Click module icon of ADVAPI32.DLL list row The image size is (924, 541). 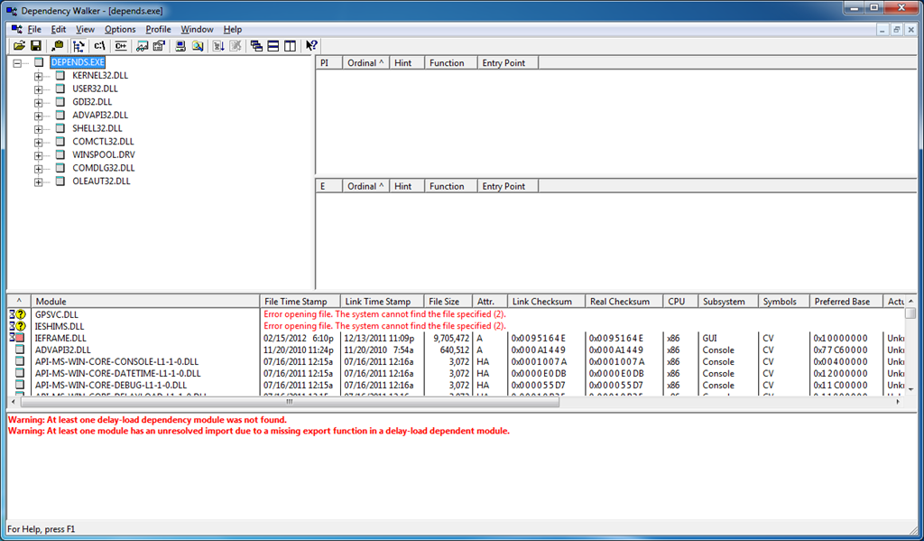click(20, 350)
